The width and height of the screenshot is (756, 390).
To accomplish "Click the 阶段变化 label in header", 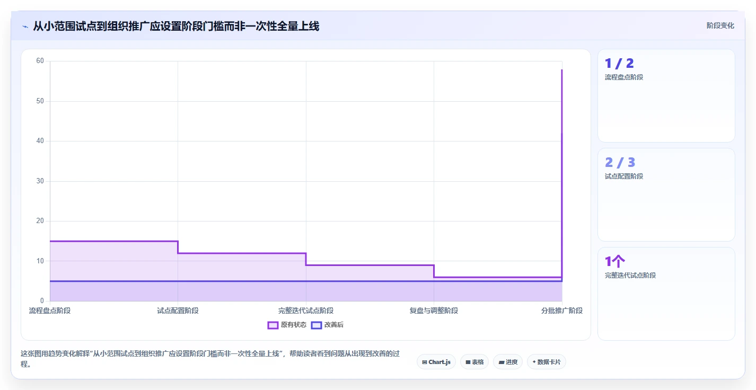I will coord(720,25).
